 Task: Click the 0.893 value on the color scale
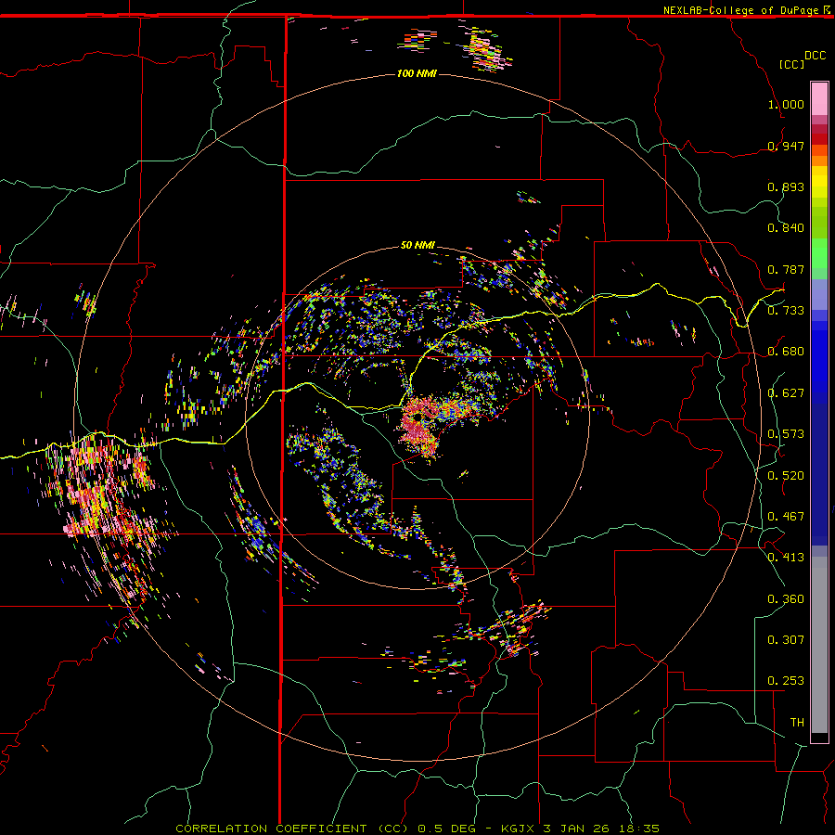click(786, 186)
